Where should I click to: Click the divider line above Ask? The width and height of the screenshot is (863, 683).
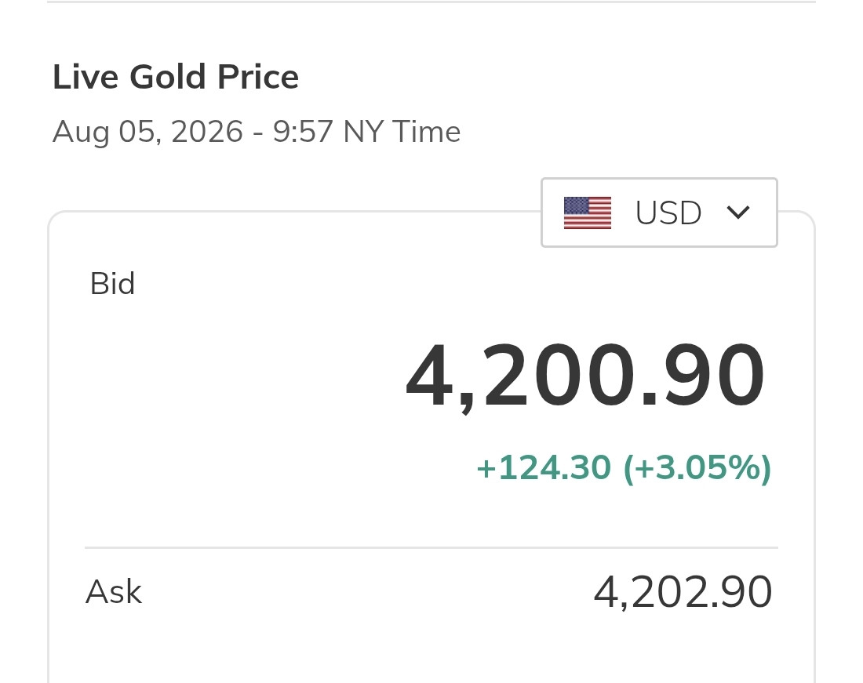tap(431, 547)
